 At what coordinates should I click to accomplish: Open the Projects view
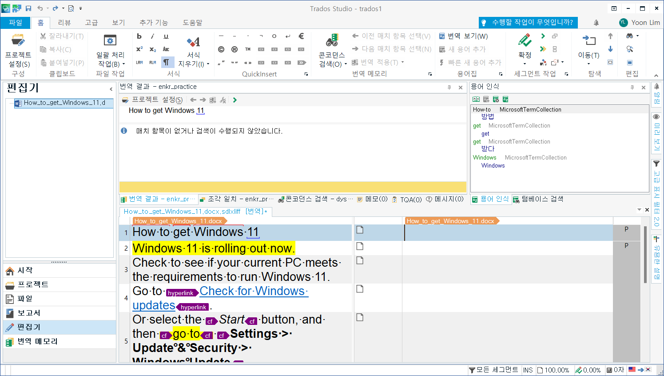[60, 284]
